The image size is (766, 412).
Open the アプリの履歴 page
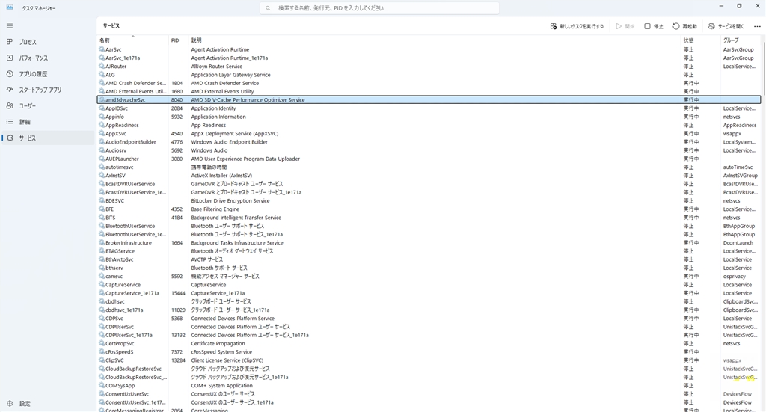tap(47, 74)
